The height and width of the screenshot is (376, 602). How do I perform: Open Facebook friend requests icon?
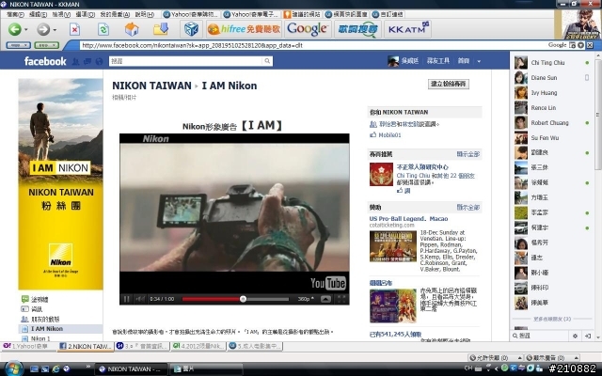pyautogui.click(x=75, y=61)
